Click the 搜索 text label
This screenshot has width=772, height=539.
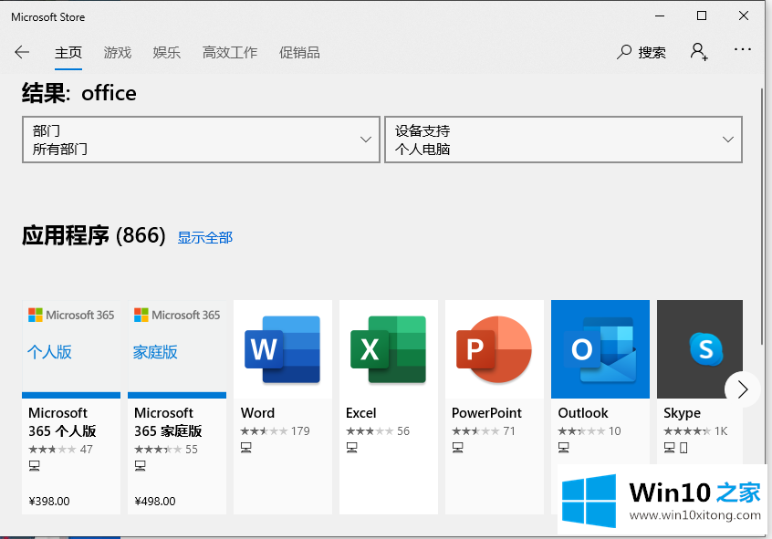652,53
